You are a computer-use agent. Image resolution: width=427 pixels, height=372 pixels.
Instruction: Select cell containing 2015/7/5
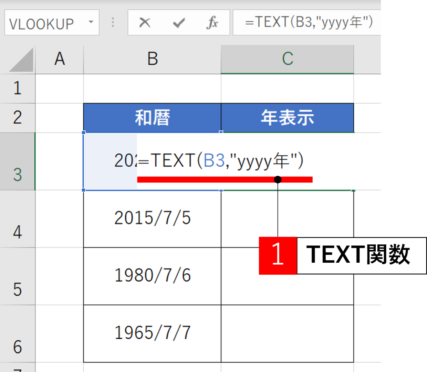[152, 218]
